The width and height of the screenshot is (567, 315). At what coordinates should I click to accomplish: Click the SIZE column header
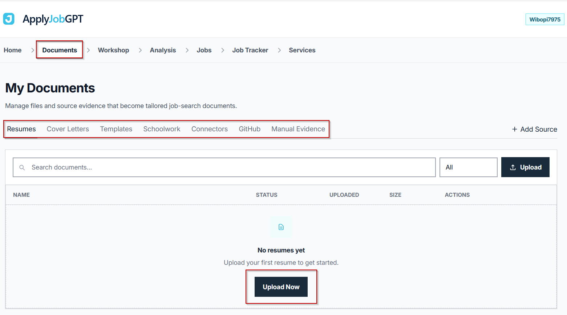pos(395,195)
